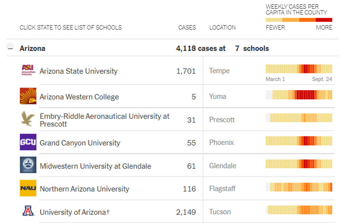340x223 pixels.
Task: Click the Arizona State University school name
Action: tap(78, 71)
